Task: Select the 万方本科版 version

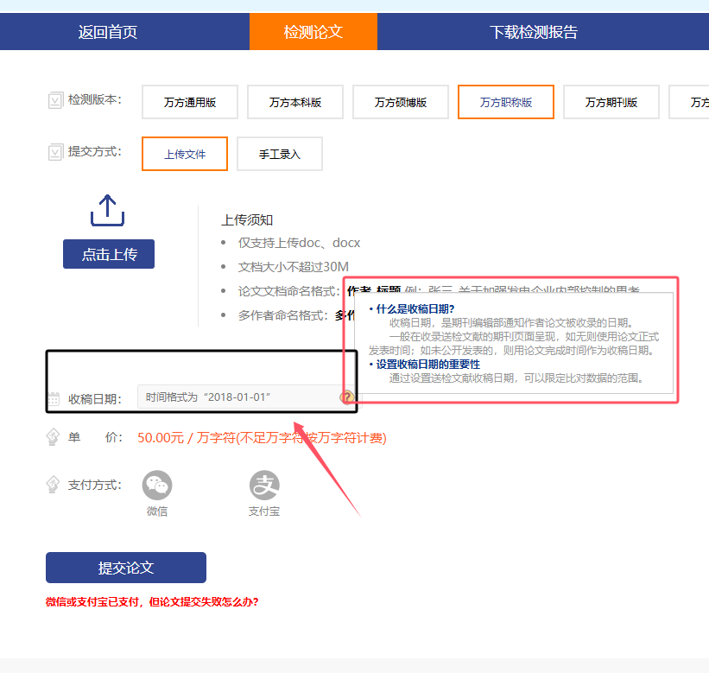Action: [295, 102]
